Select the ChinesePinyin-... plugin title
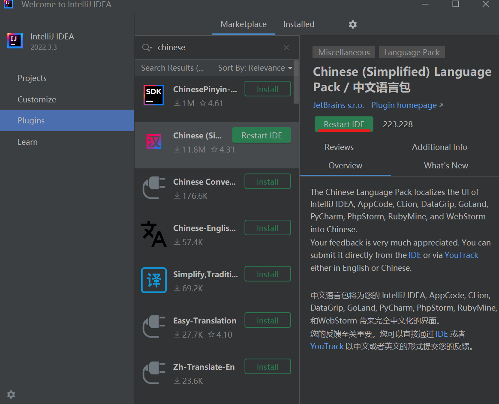This screenshot has height=404, width=499. point(205,90)
